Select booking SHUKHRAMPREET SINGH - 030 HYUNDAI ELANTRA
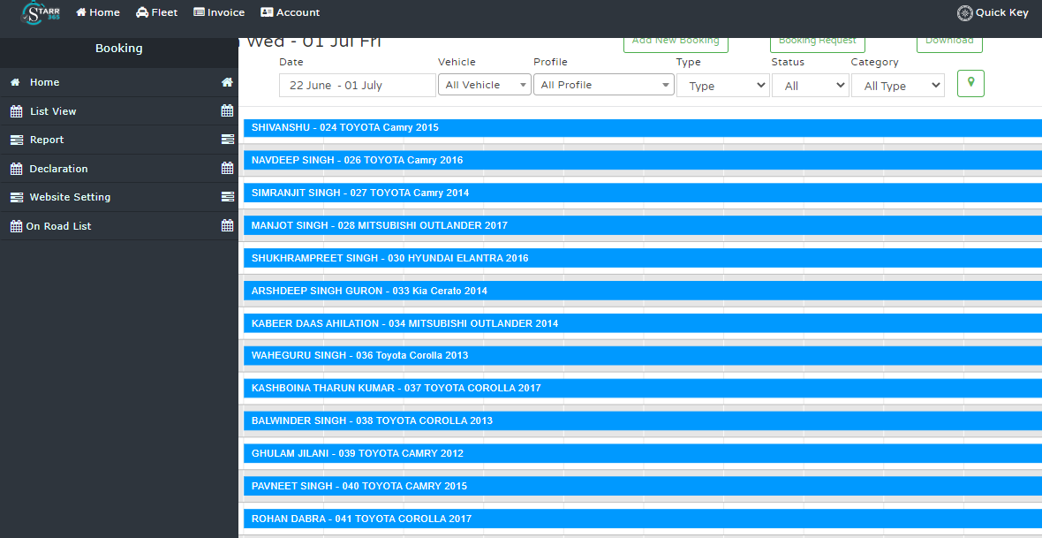 (x=643, y=258)
